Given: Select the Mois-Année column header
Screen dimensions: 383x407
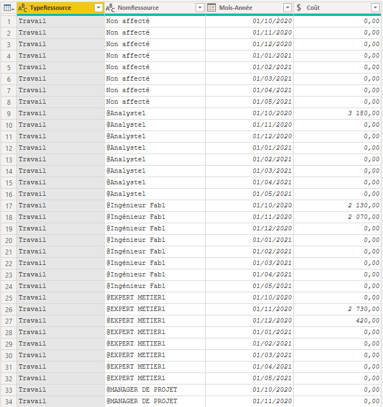Looking at the screenshot, I should click(x=249, y=8).
